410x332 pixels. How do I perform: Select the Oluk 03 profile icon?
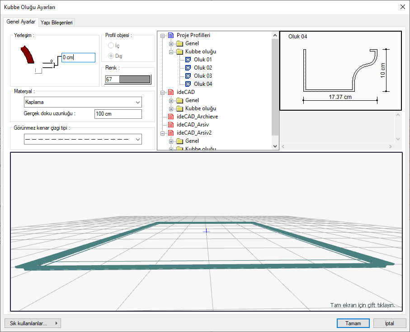[189, 76]
